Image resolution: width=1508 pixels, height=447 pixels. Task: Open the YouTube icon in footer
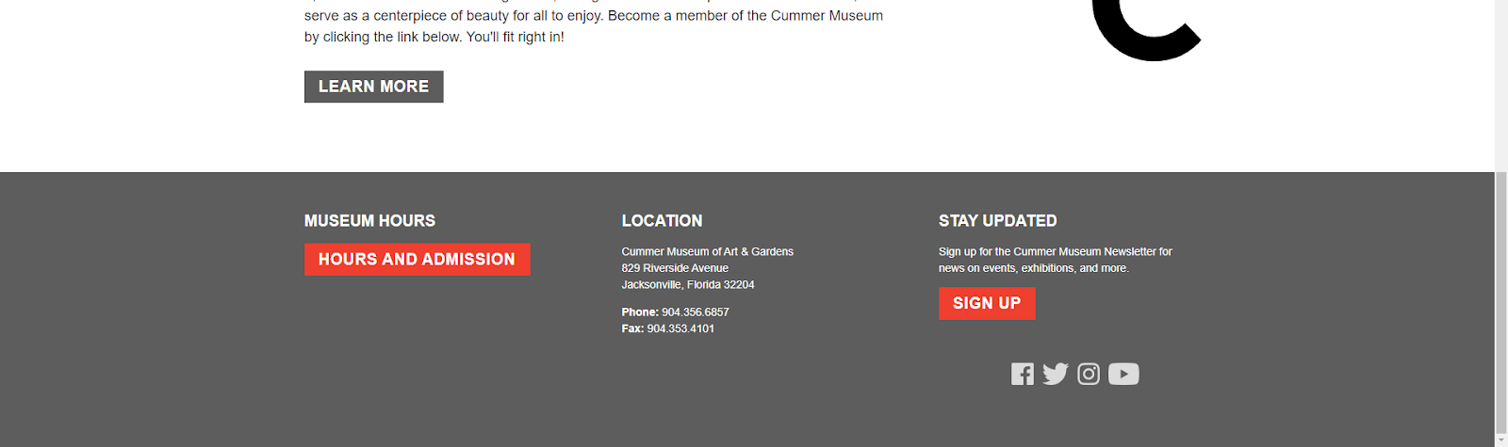[x=1123, y=375]
